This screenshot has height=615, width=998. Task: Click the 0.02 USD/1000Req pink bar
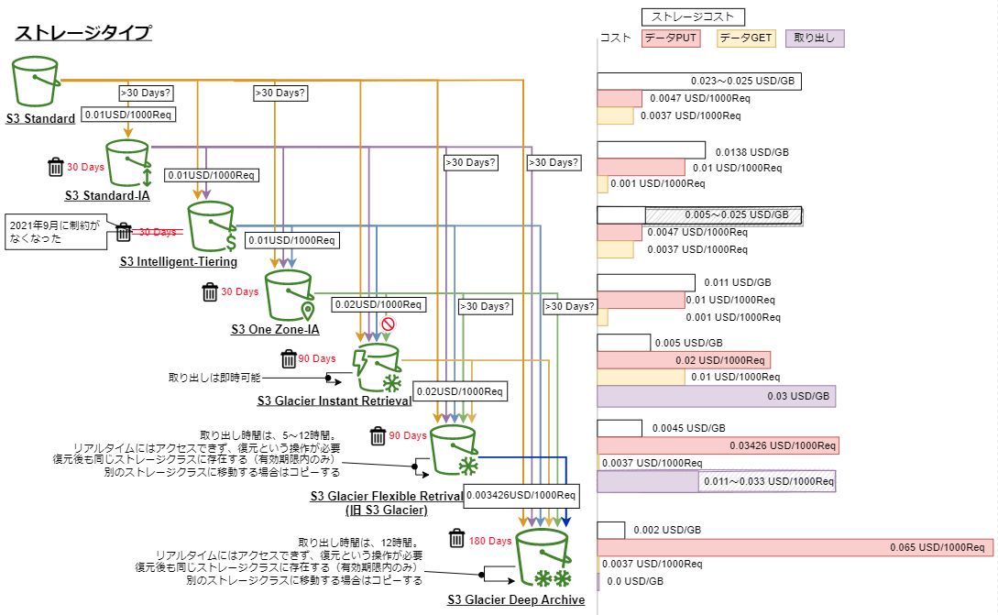(684, 360)
